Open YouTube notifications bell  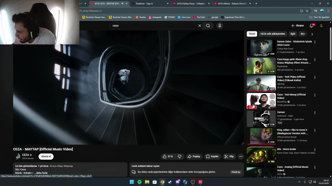(312, 26)
